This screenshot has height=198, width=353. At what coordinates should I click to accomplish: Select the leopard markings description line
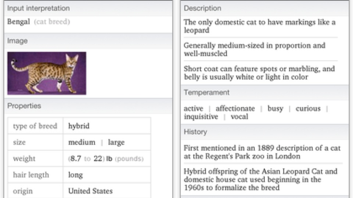259,26
